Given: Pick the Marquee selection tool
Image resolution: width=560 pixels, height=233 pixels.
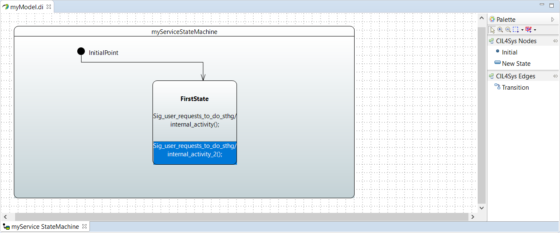Looking at the screenshot, I should click(516, 30).
